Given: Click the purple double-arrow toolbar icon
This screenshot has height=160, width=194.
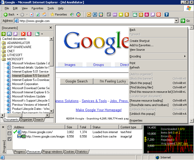Looking at the screenshot, I should tap(115, 14).
